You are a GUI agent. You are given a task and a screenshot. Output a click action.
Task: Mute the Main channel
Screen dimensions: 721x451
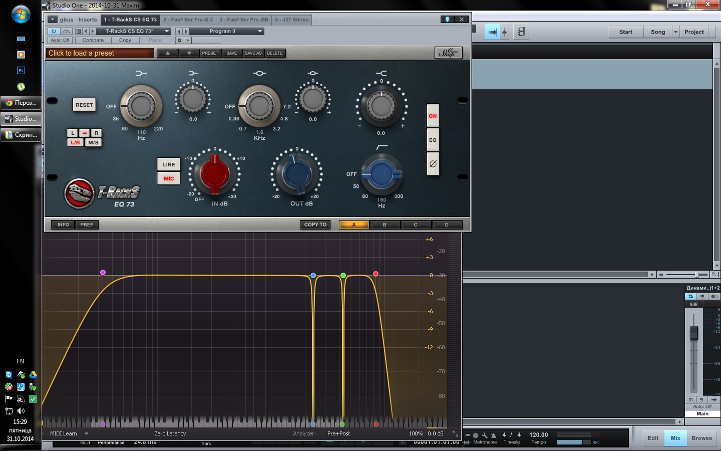pos(691,399)
